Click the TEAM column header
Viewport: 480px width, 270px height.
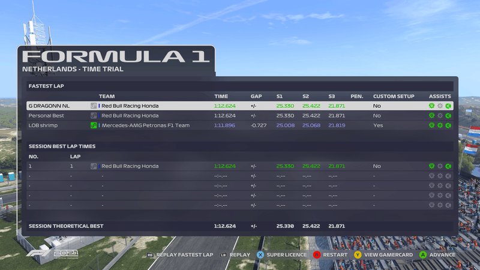(107, 97)
